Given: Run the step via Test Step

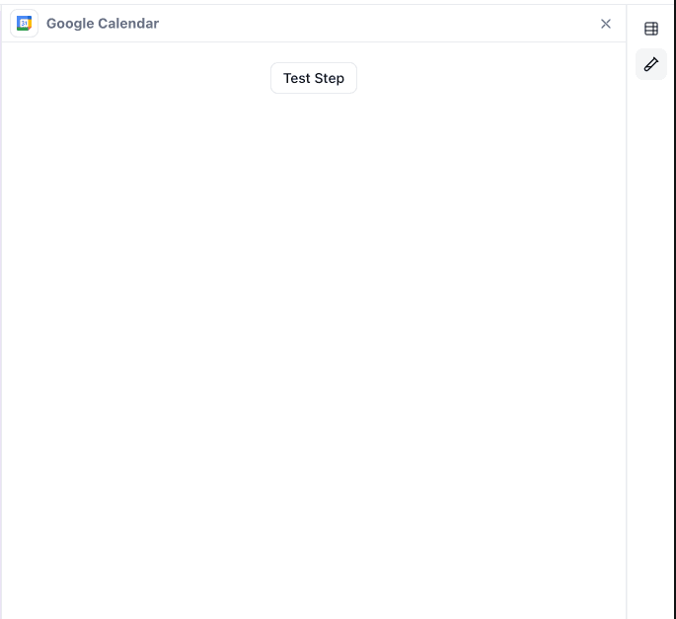Looking at the screenshot, I should tap(313, 78).
